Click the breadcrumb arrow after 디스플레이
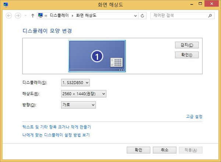Image resolution: width=221 pixels, height=162 pixels. coord(73,15)
